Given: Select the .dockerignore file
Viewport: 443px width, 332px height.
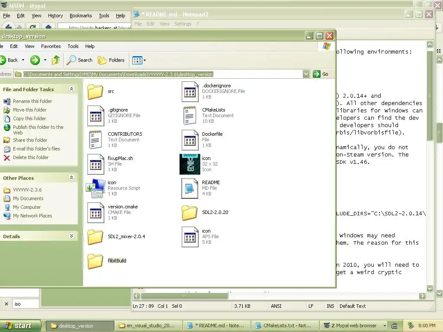Looking at the screenshot, I should click(x=190, y=92).
